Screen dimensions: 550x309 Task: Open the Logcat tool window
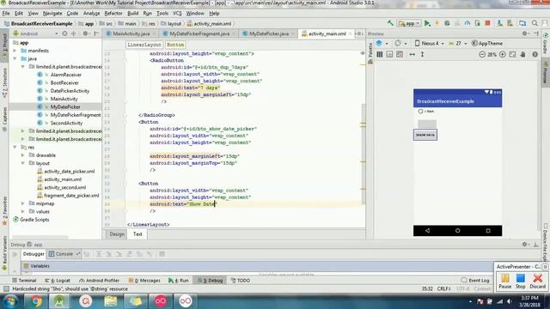58,281
